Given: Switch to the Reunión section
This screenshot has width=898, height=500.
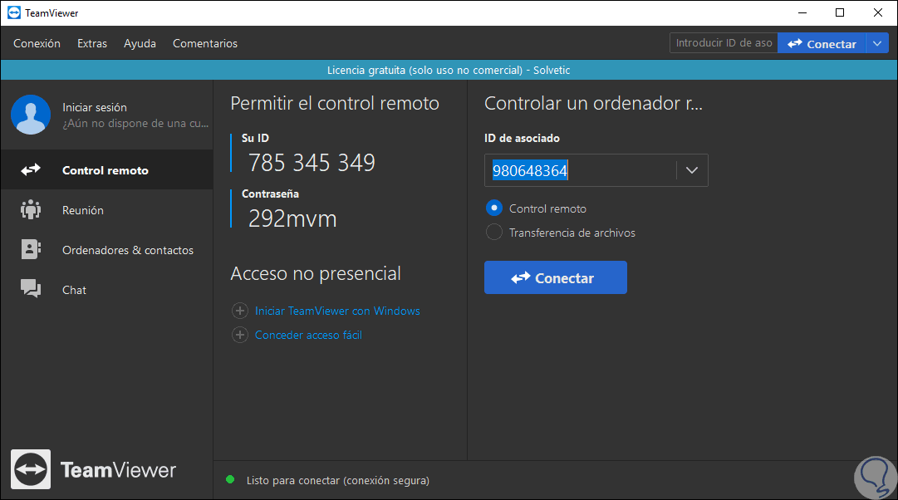Looking at the screenshot, I should (x=106, y=209).
